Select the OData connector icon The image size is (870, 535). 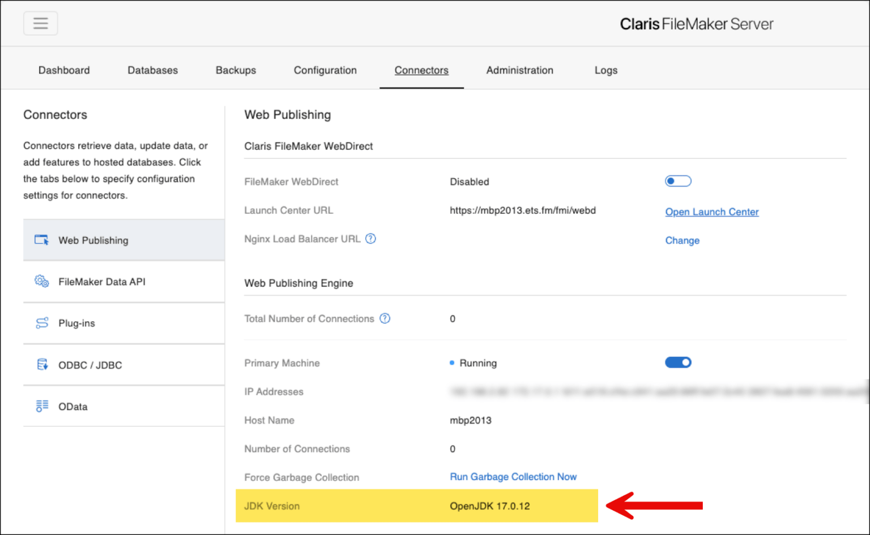41,406
